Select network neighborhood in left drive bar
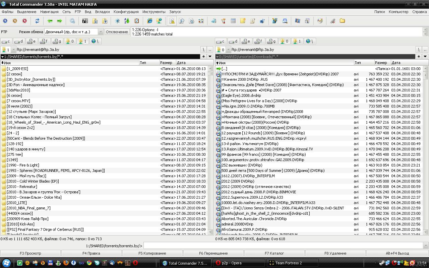Screen dimensions: 429x268 [x=96, y=41]
